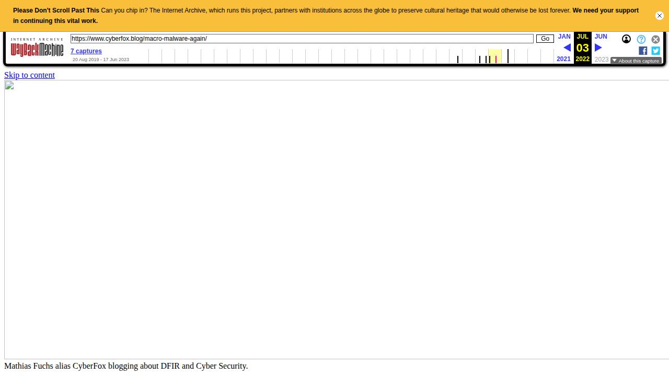This screenshot has width=669, height=376.
Task: Jump to JAN previous capture month
Action: (564, 37)
